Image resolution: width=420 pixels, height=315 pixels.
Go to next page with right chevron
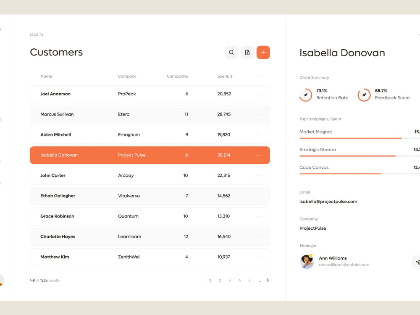pos(268,280)
